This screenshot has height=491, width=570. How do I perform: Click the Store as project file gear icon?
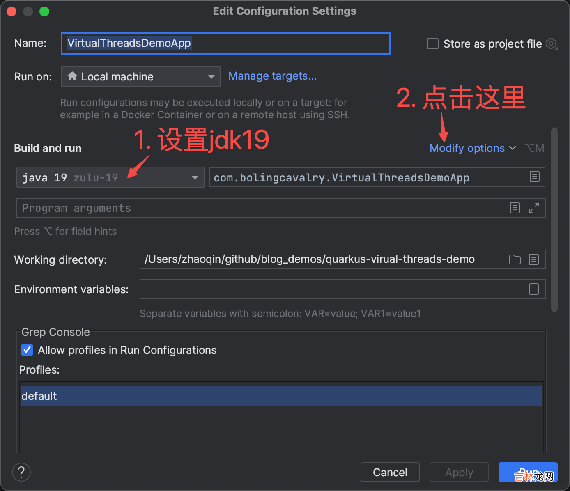pyautogui.click(x=552, y=44)
